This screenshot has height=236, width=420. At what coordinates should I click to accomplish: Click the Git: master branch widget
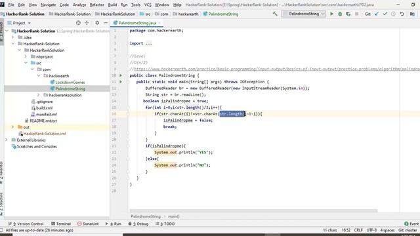pos(408,230)
